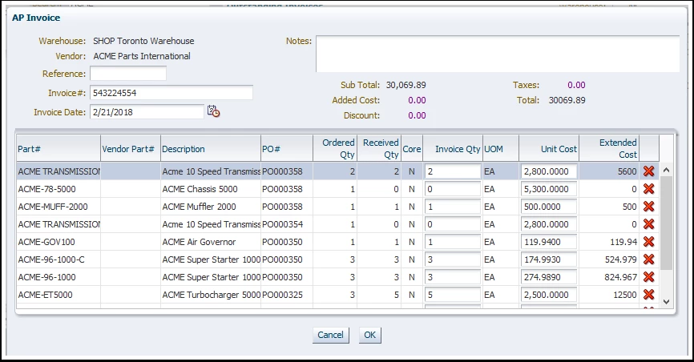This screenshot has height=362, width=694.
Task: Click the Unit Cost column header
Action: click(x=549, y=149)
